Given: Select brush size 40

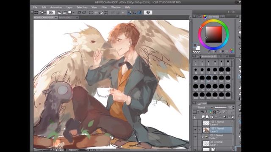Looking at the screenshot, I should pos(196,79).
